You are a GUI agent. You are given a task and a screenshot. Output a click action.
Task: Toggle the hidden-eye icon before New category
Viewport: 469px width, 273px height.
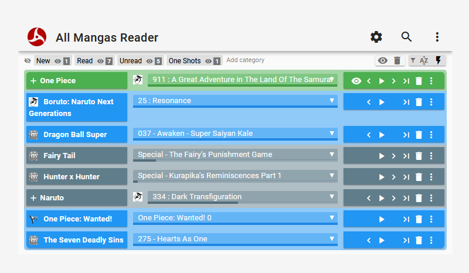[28, 61]
